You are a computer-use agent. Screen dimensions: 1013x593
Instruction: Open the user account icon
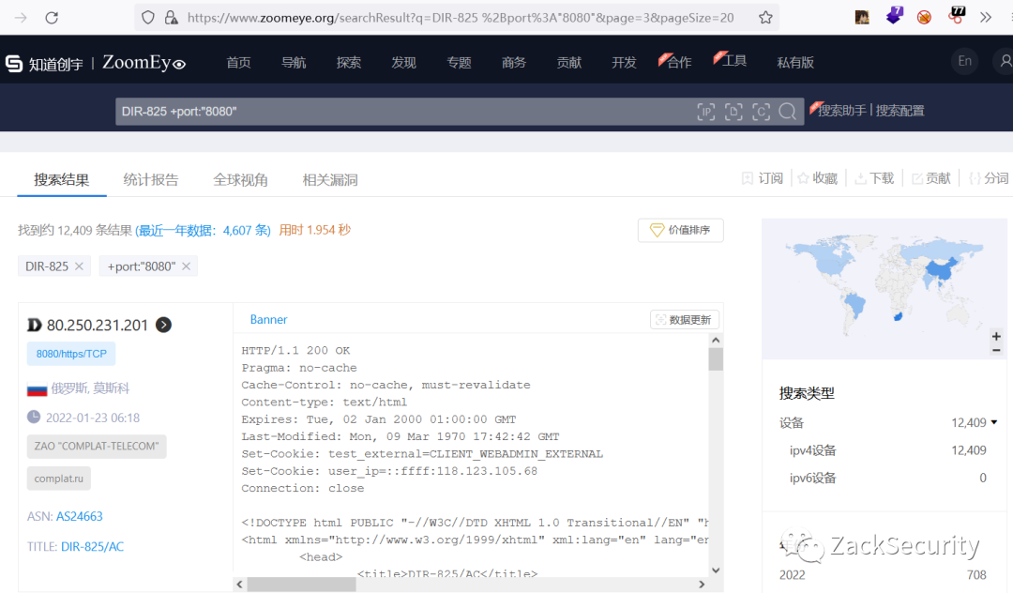(1005, 61)
